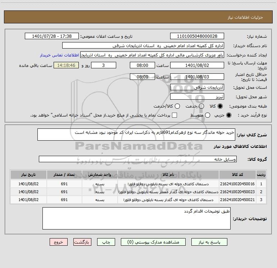Click the ردیف column header

[x=261, y=174]
